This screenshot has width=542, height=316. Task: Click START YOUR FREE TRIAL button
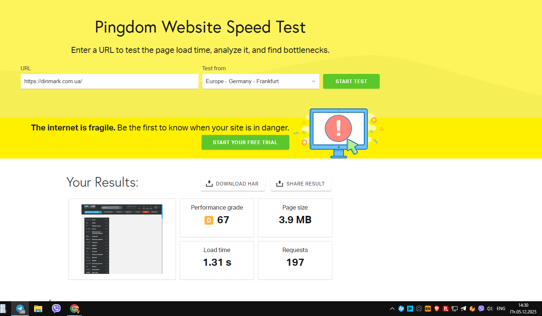(245, 142)
